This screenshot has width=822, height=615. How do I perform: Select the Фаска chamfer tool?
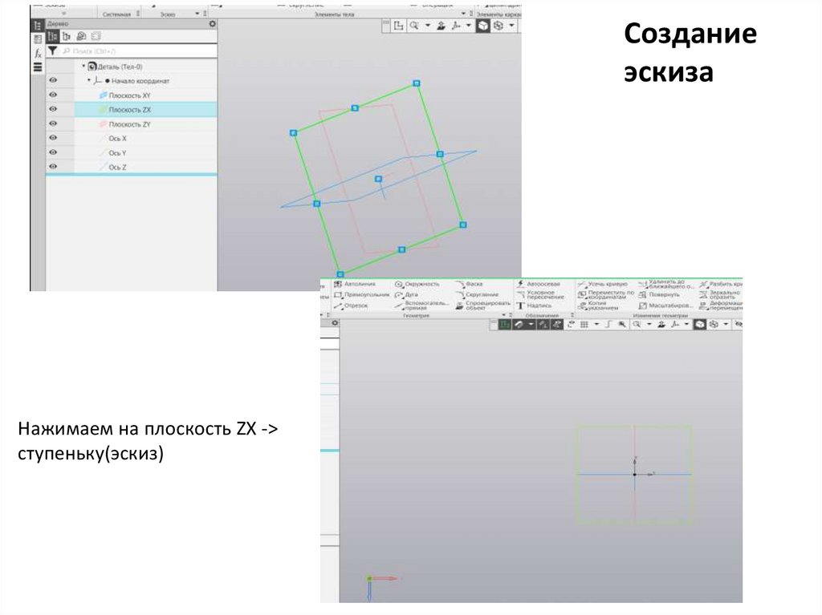point(469,284)
